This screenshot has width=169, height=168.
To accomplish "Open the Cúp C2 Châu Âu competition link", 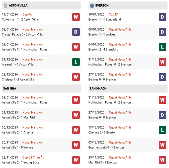I will point(33,157).
